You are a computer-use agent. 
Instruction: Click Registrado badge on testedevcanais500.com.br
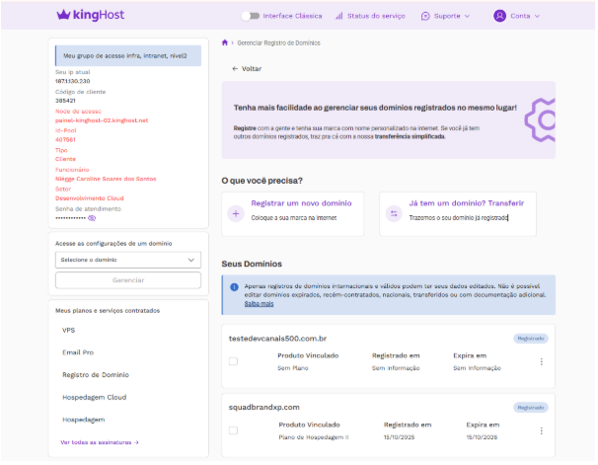coord(531,339)
